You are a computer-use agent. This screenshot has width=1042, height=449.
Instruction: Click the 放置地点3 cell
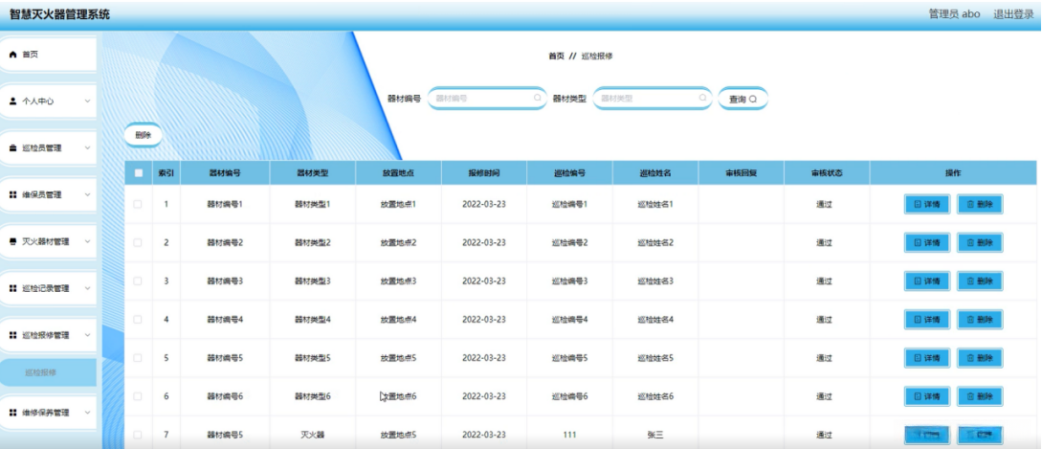click(398, 281)
